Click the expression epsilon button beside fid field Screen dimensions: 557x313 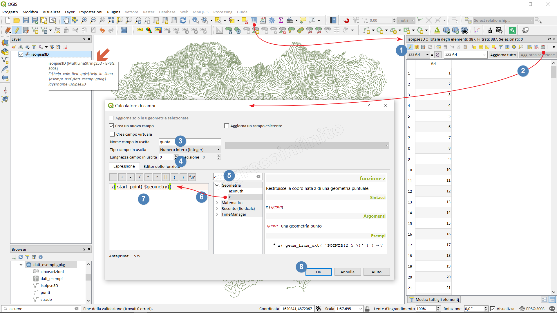[437, 55]
